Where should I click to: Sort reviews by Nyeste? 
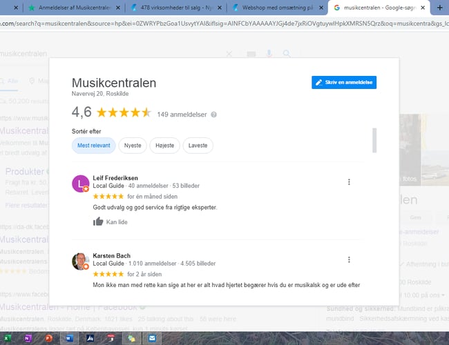[133, 146]
